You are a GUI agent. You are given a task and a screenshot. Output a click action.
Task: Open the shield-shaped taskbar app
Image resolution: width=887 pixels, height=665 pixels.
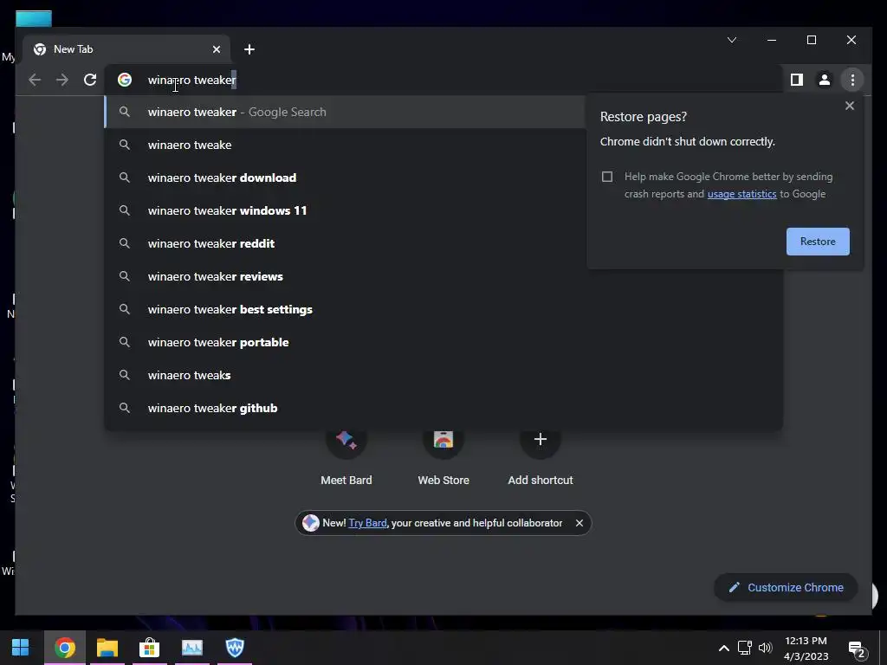coord(235,648)
